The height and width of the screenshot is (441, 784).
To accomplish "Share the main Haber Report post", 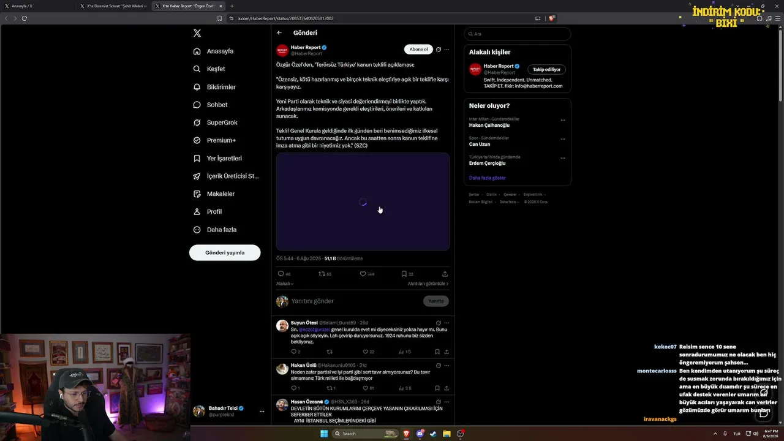I will point(445,274).
